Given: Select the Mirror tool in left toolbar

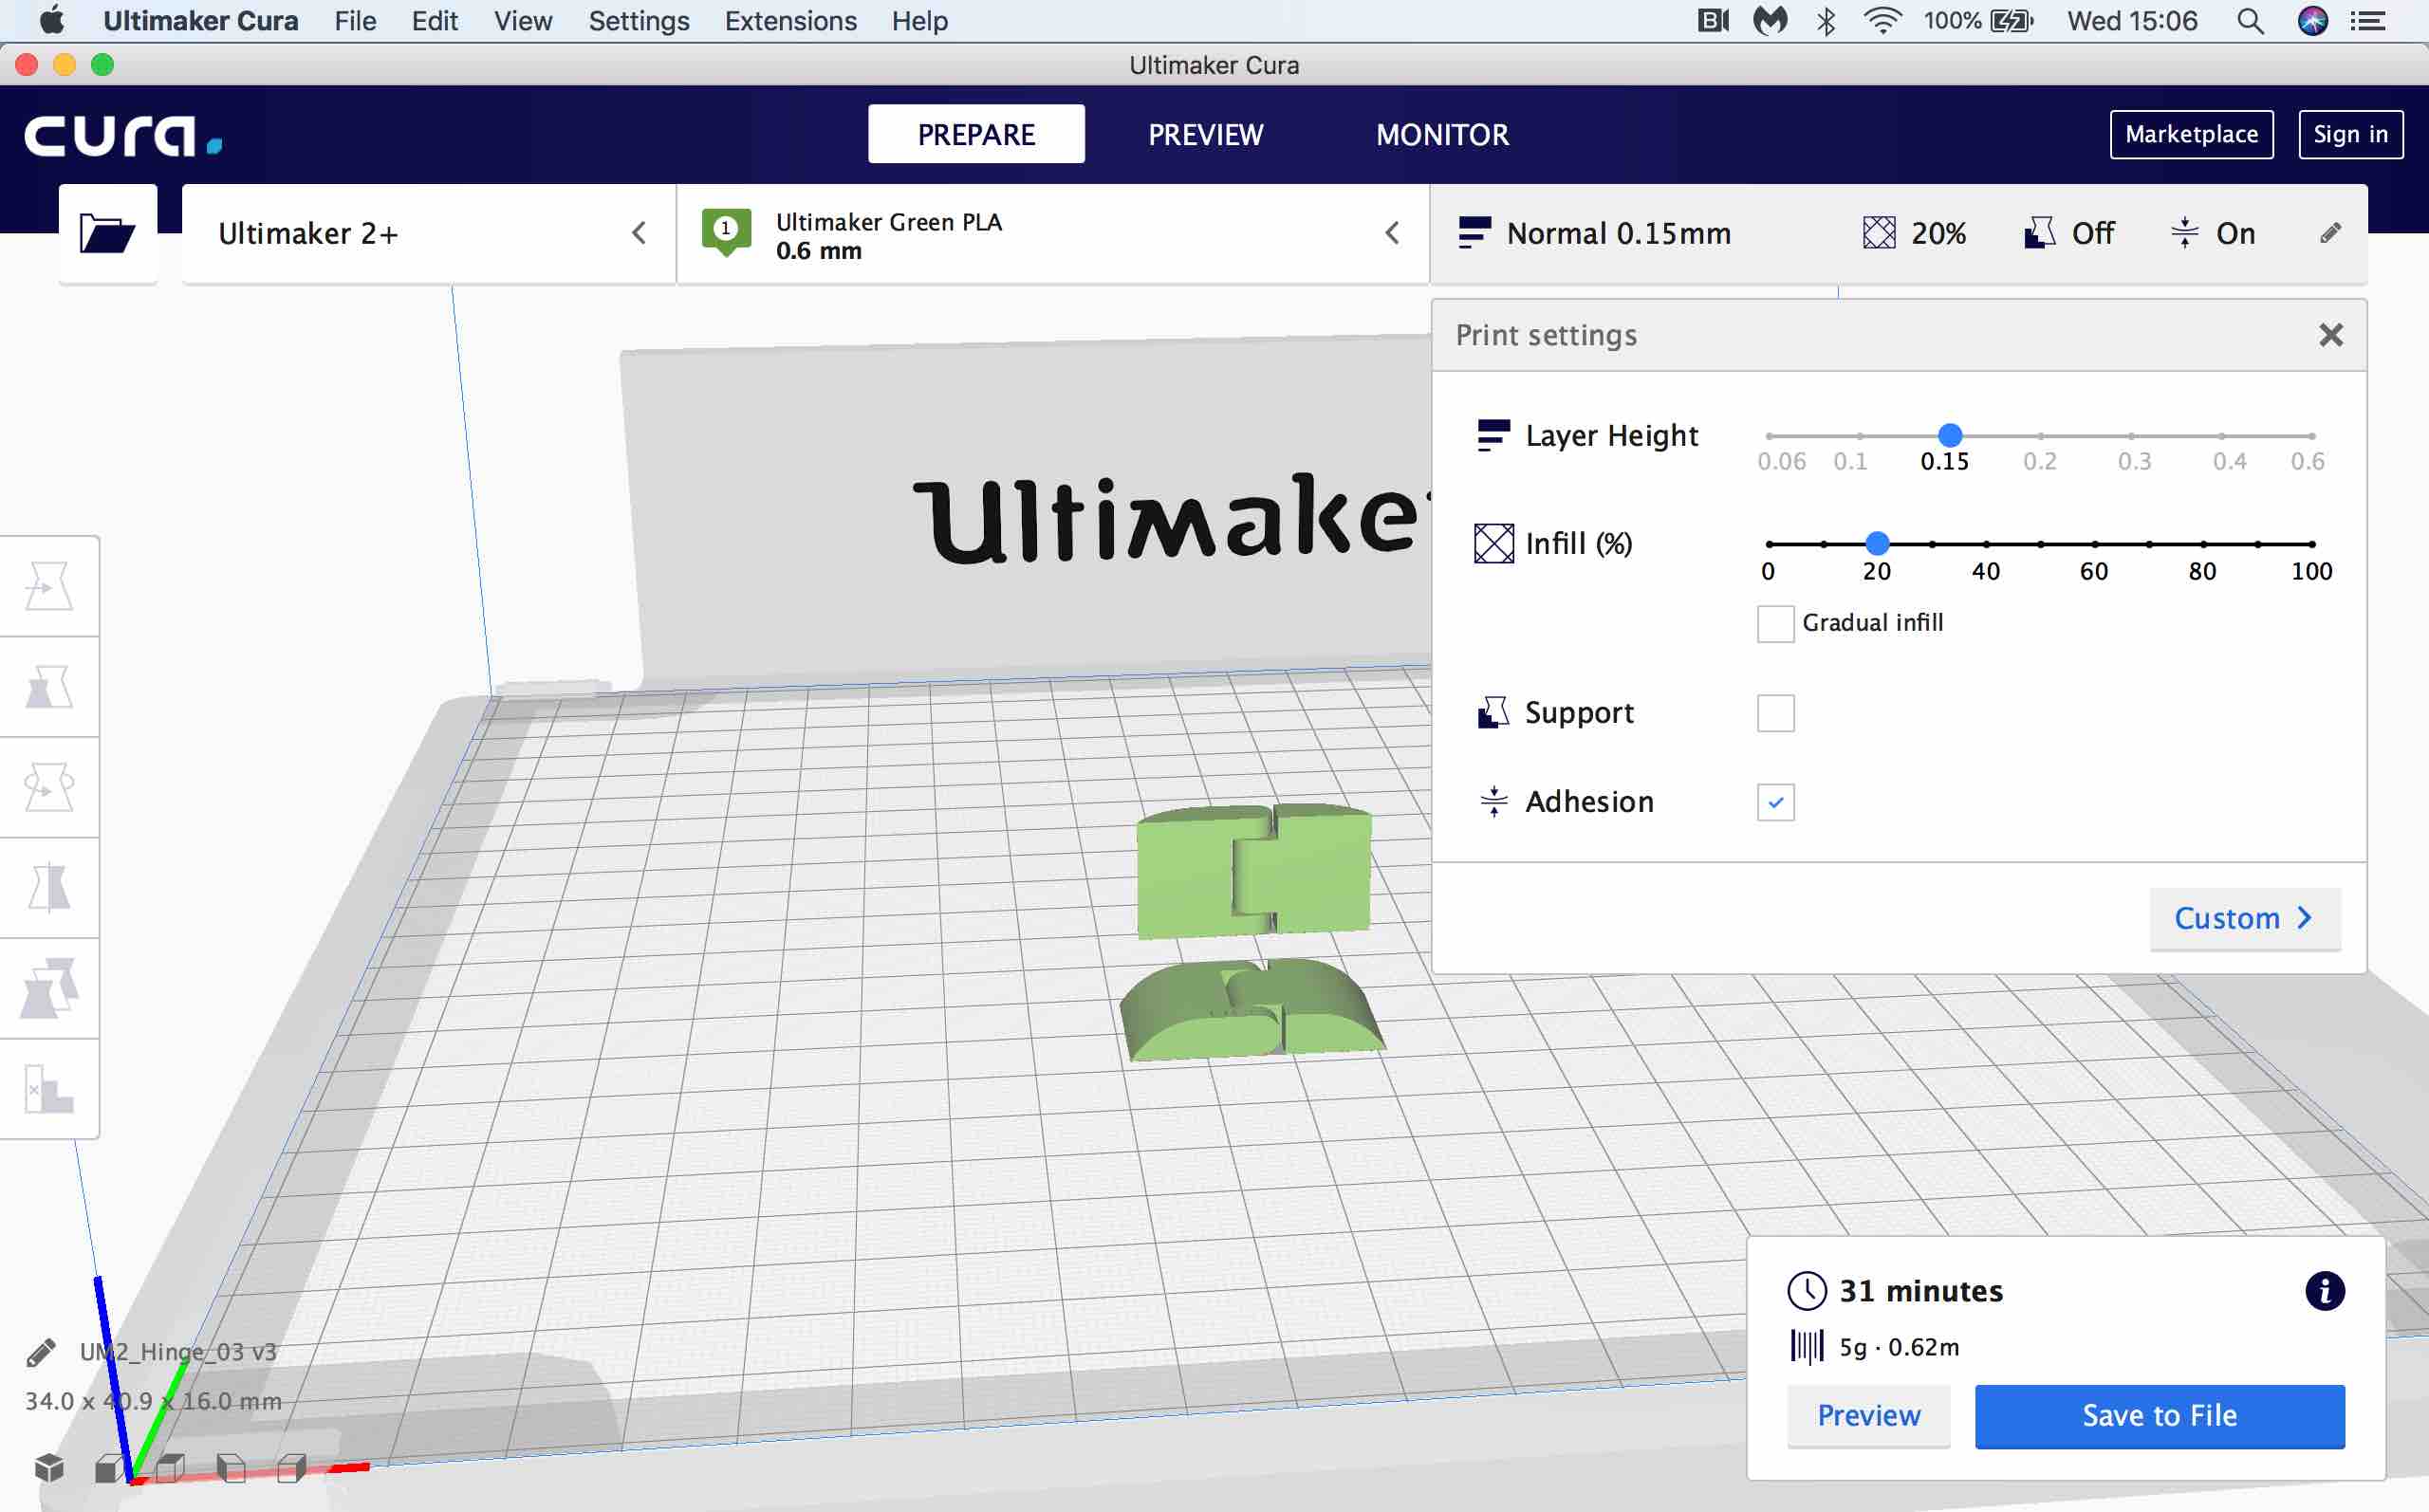Looking at the screenshot, I should click(x=49, y=888).
